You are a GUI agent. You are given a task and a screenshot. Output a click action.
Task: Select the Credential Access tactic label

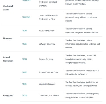coord(8,8)
